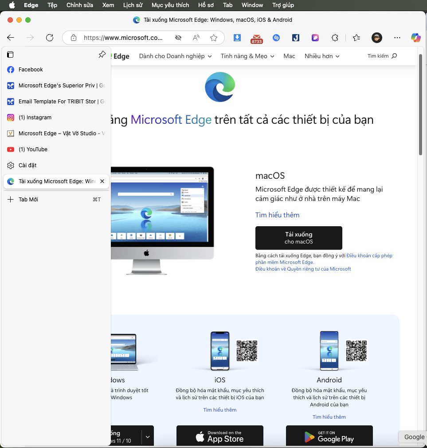This screenshot has width=427, height=448.
Task: Click Get it on Google Play button
Action: click(329, 436)
